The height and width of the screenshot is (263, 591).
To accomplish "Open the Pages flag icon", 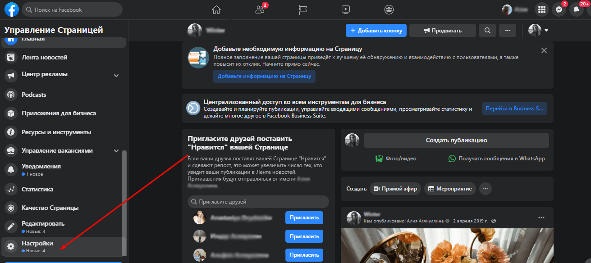I will click(302, 9).
